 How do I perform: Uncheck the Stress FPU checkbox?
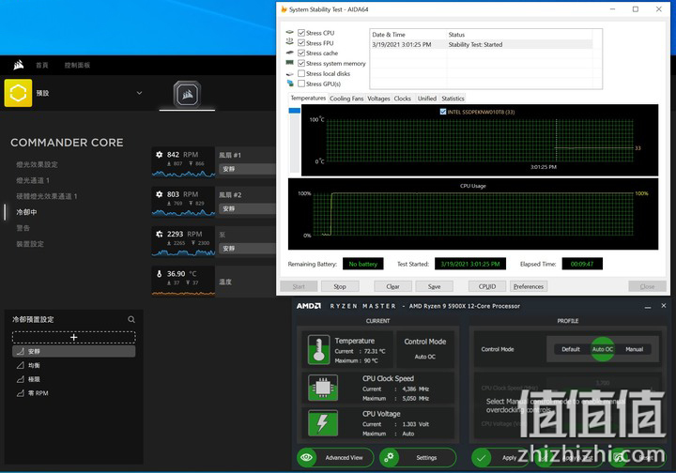(301, 42)
